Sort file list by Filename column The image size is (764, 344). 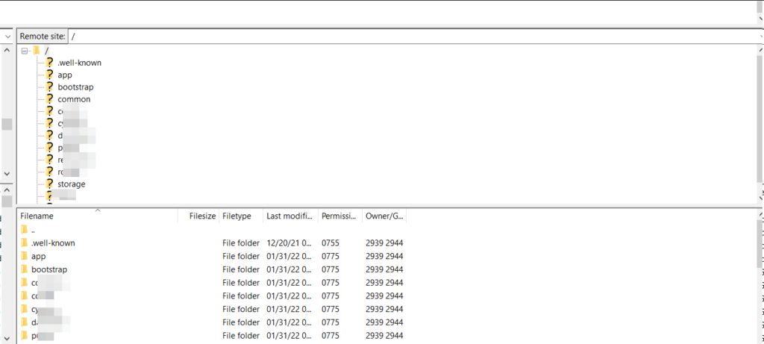tap(97, 216)
